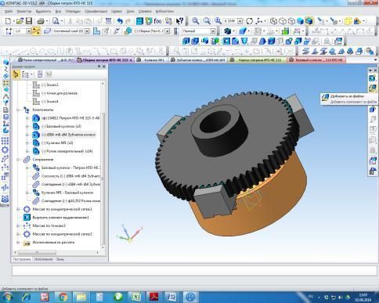Print with the printer icon

pos(41,21)
